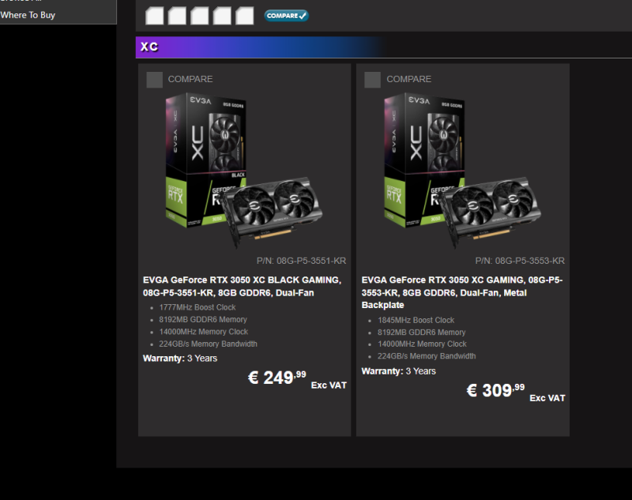Click the third empty compare slot

(200, 16)
